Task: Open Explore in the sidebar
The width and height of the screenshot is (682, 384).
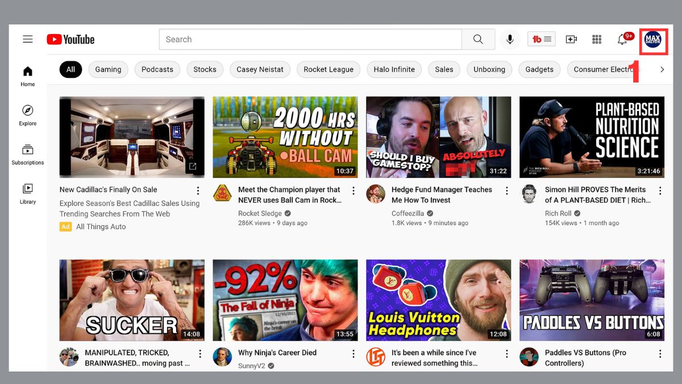Action: pyautogui.click(x=28, y=115)
